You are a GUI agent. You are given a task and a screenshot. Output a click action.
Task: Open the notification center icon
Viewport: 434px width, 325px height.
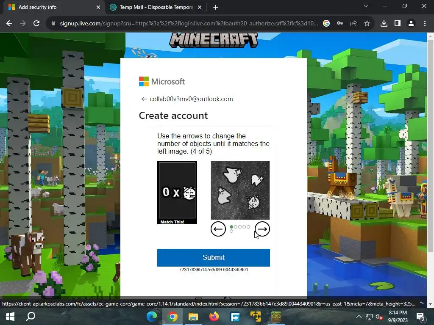420,317
